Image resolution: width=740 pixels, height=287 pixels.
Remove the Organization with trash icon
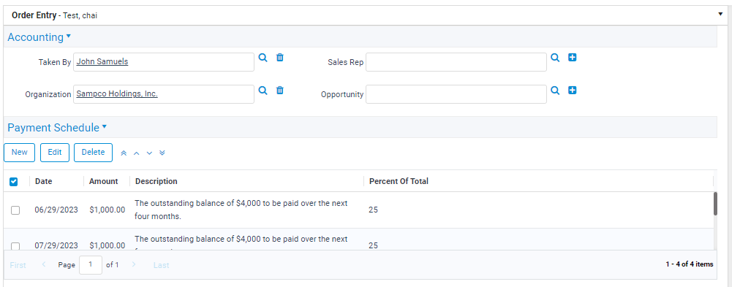tap(280, 91)
